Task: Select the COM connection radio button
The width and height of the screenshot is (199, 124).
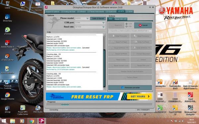Action: click(x=127, y=24)
